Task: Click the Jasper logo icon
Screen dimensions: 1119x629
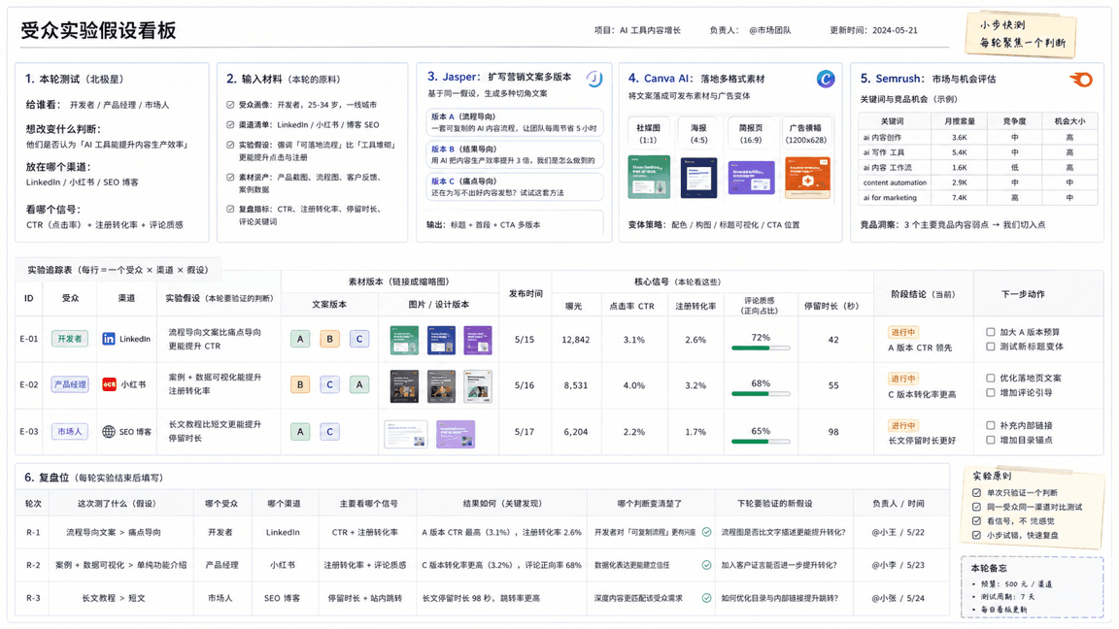Action: (x=593, y=80)
